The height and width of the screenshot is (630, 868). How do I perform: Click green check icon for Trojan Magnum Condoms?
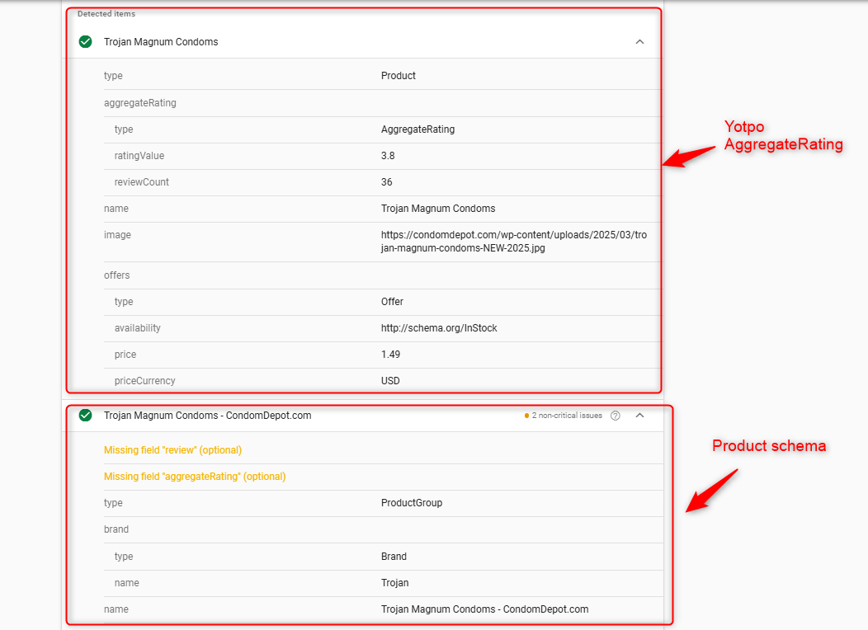[x=85, y=42]
